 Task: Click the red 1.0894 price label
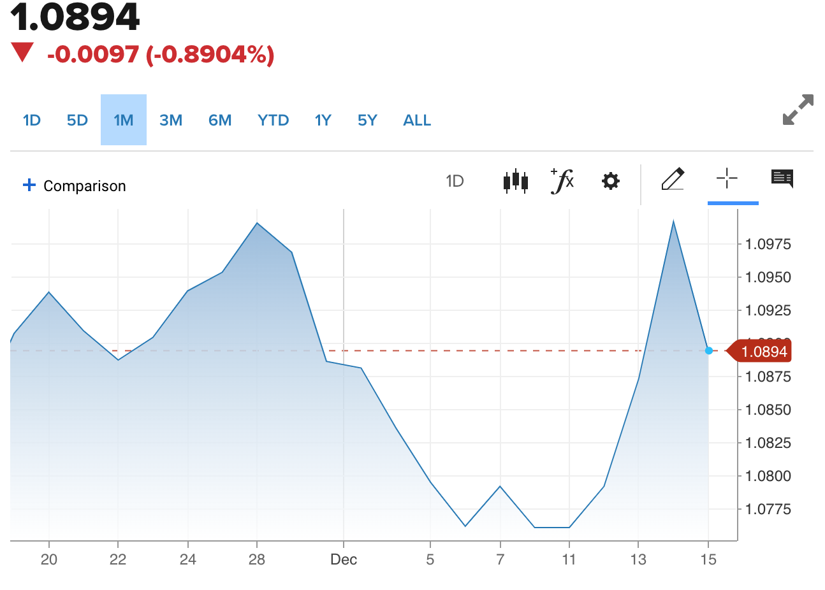(763, 351)
